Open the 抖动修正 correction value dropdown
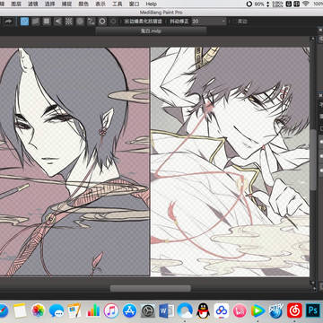 (x=209, y=22)
